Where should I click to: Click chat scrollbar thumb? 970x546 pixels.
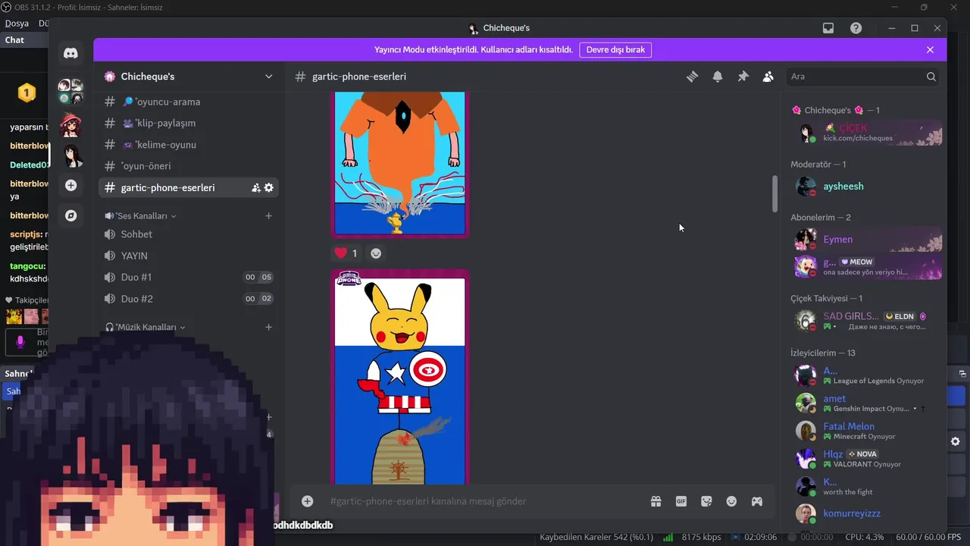click(774, 194)
